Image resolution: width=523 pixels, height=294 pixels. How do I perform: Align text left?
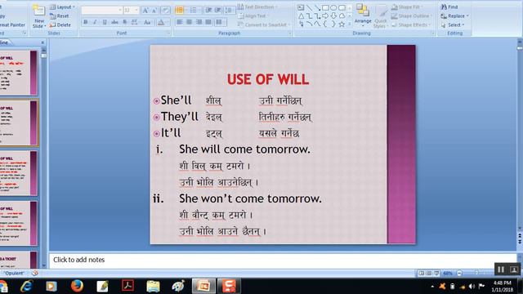pos(180,22)
